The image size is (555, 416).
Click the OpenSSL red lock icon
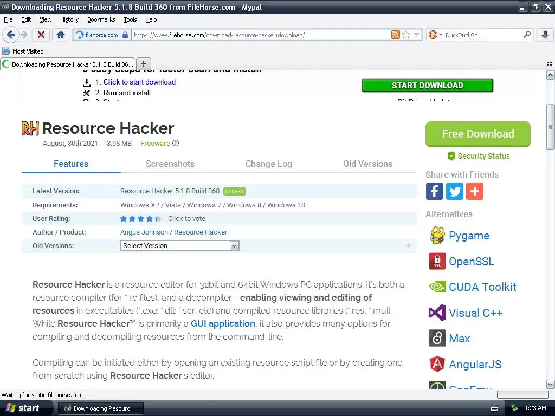click(437, 262)
